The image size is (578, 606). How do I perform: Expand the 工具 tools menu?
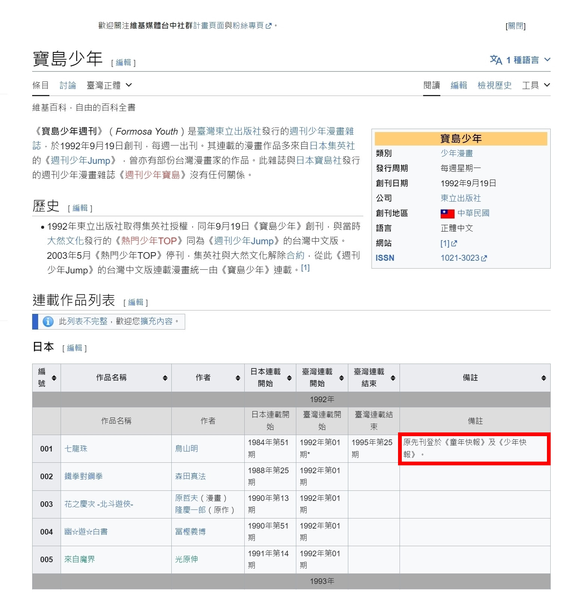tap(536, 85)
